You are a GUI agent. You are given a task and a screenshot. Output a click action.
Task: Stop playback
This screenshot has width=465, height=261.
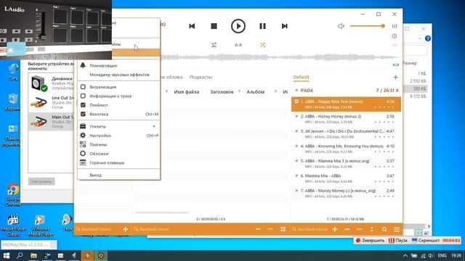pos(214,26)
